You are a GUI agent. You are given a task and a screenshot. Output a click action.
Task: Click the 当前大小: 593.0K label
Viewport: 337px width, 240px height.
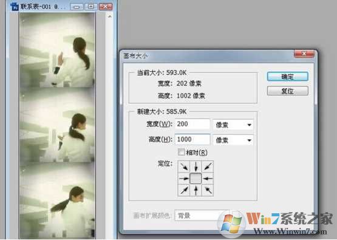coord(162,73)
